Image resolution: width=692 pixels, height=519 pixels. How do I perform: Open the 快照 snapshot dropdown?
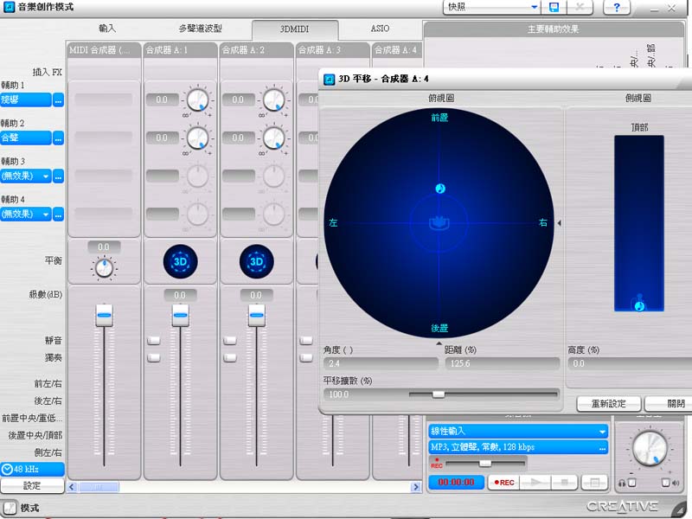(534, 7)
